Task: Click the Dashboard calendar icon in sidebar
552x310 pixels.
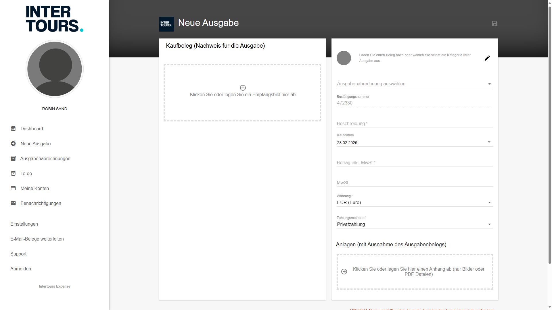Action: (x=13, y=129)
